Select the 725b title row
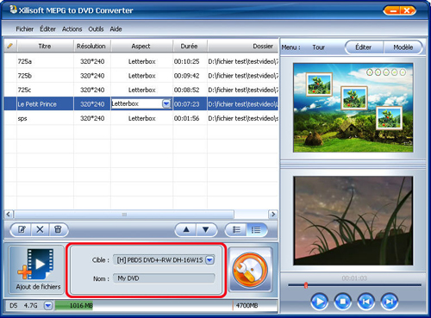 (x=141, y=76)
